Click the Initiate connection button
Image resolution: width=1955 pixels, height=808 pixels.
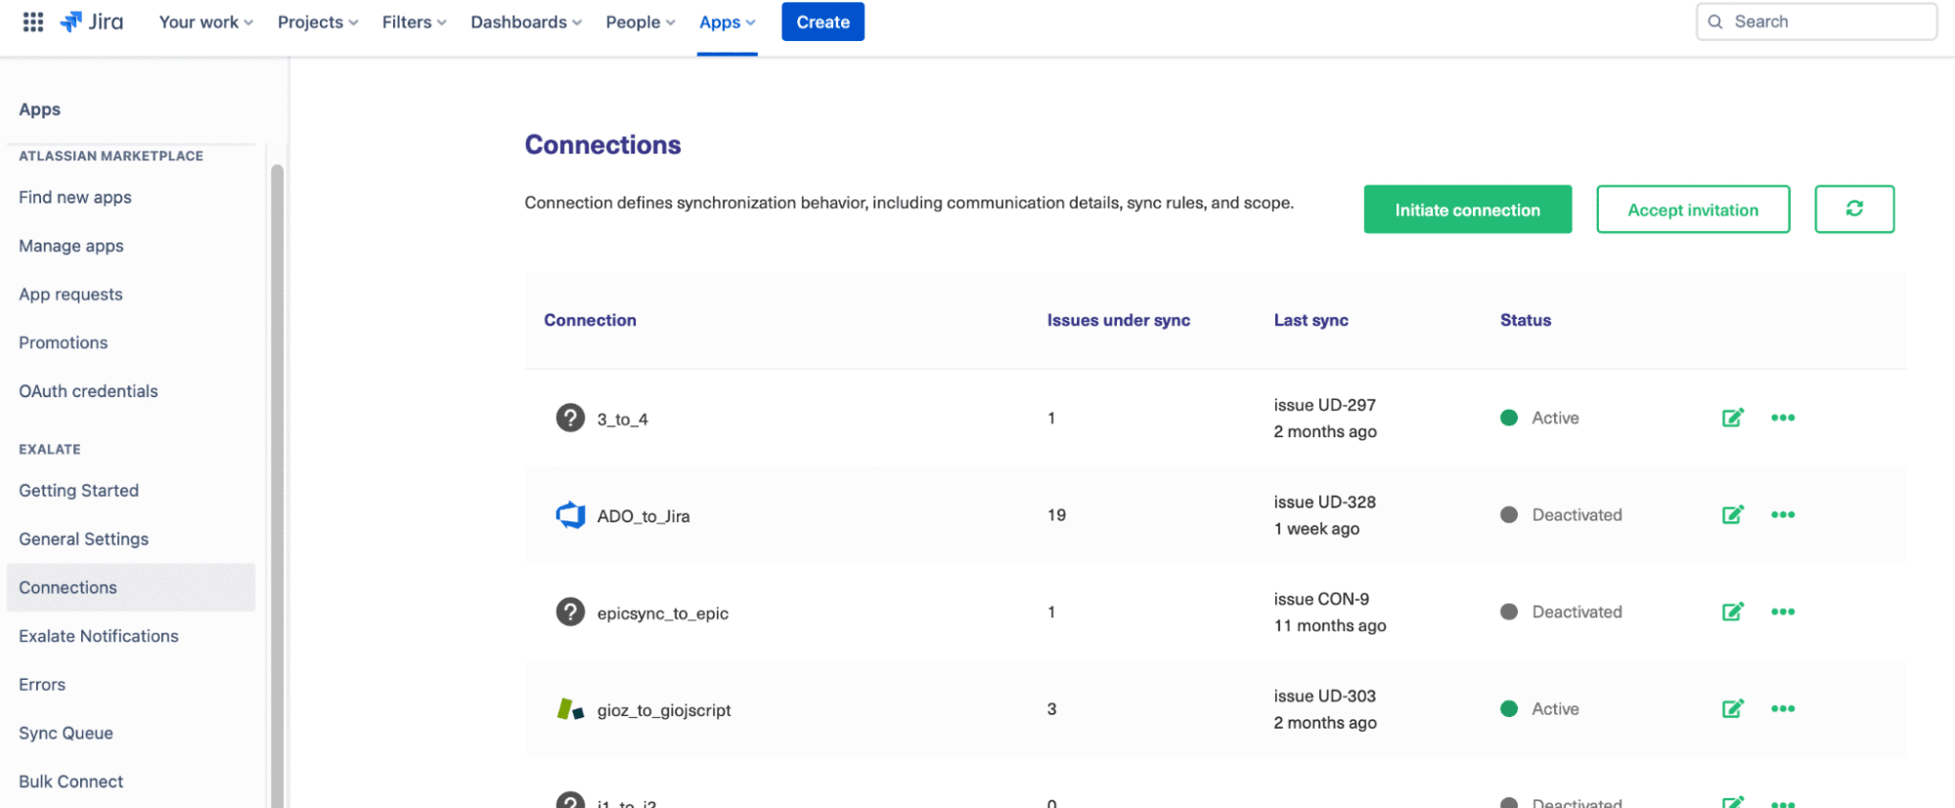click(1467, 209)
